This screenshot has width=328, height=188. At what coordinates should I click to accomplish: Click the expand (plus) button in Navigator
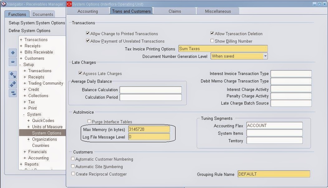coord(13,53)
